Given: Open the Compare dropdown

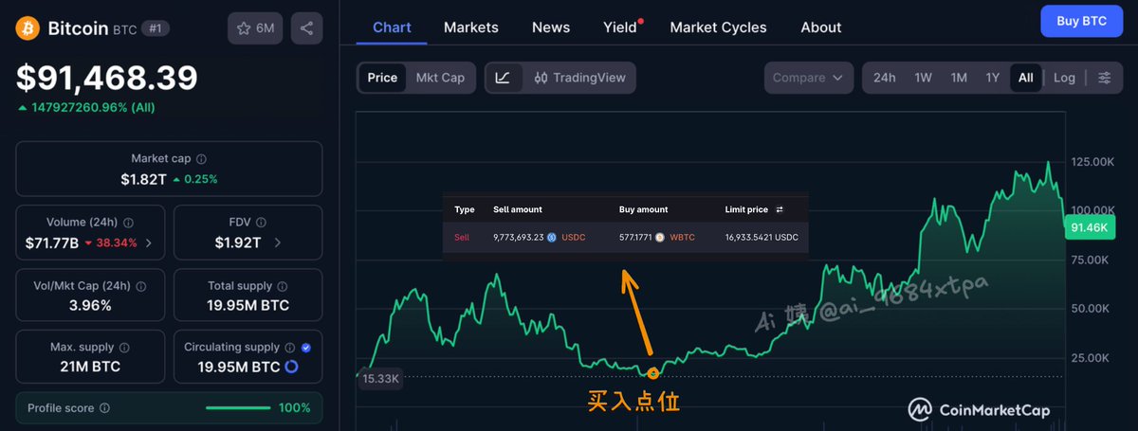Looking at the screenshot, I should pyautogui.click(x=807, y=78).
